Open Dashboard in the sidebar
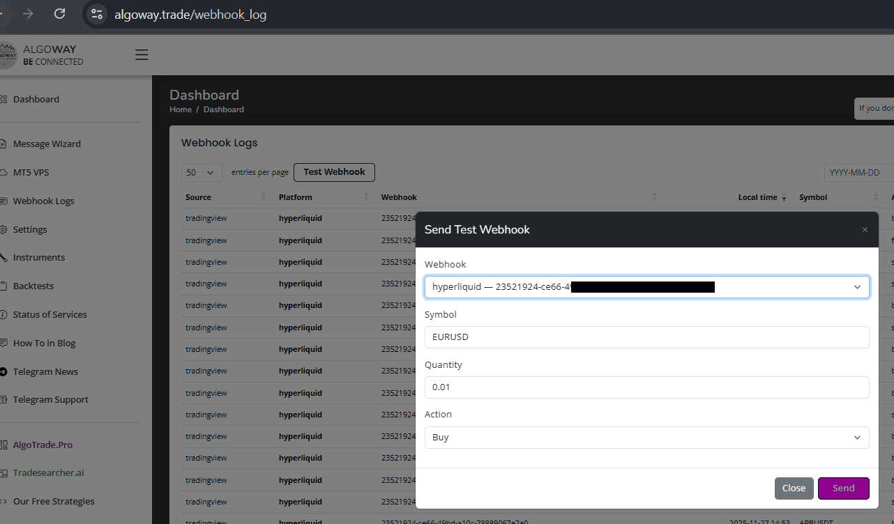The height and width of the screenshot is (524, 894). coord(36,99)
